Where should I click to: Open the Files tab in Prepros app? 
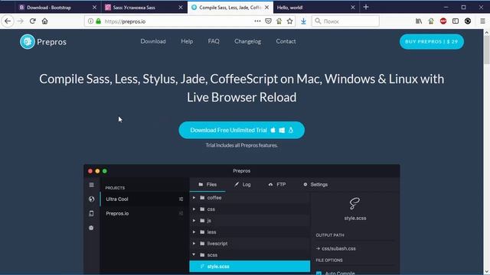tap(207, 185)
